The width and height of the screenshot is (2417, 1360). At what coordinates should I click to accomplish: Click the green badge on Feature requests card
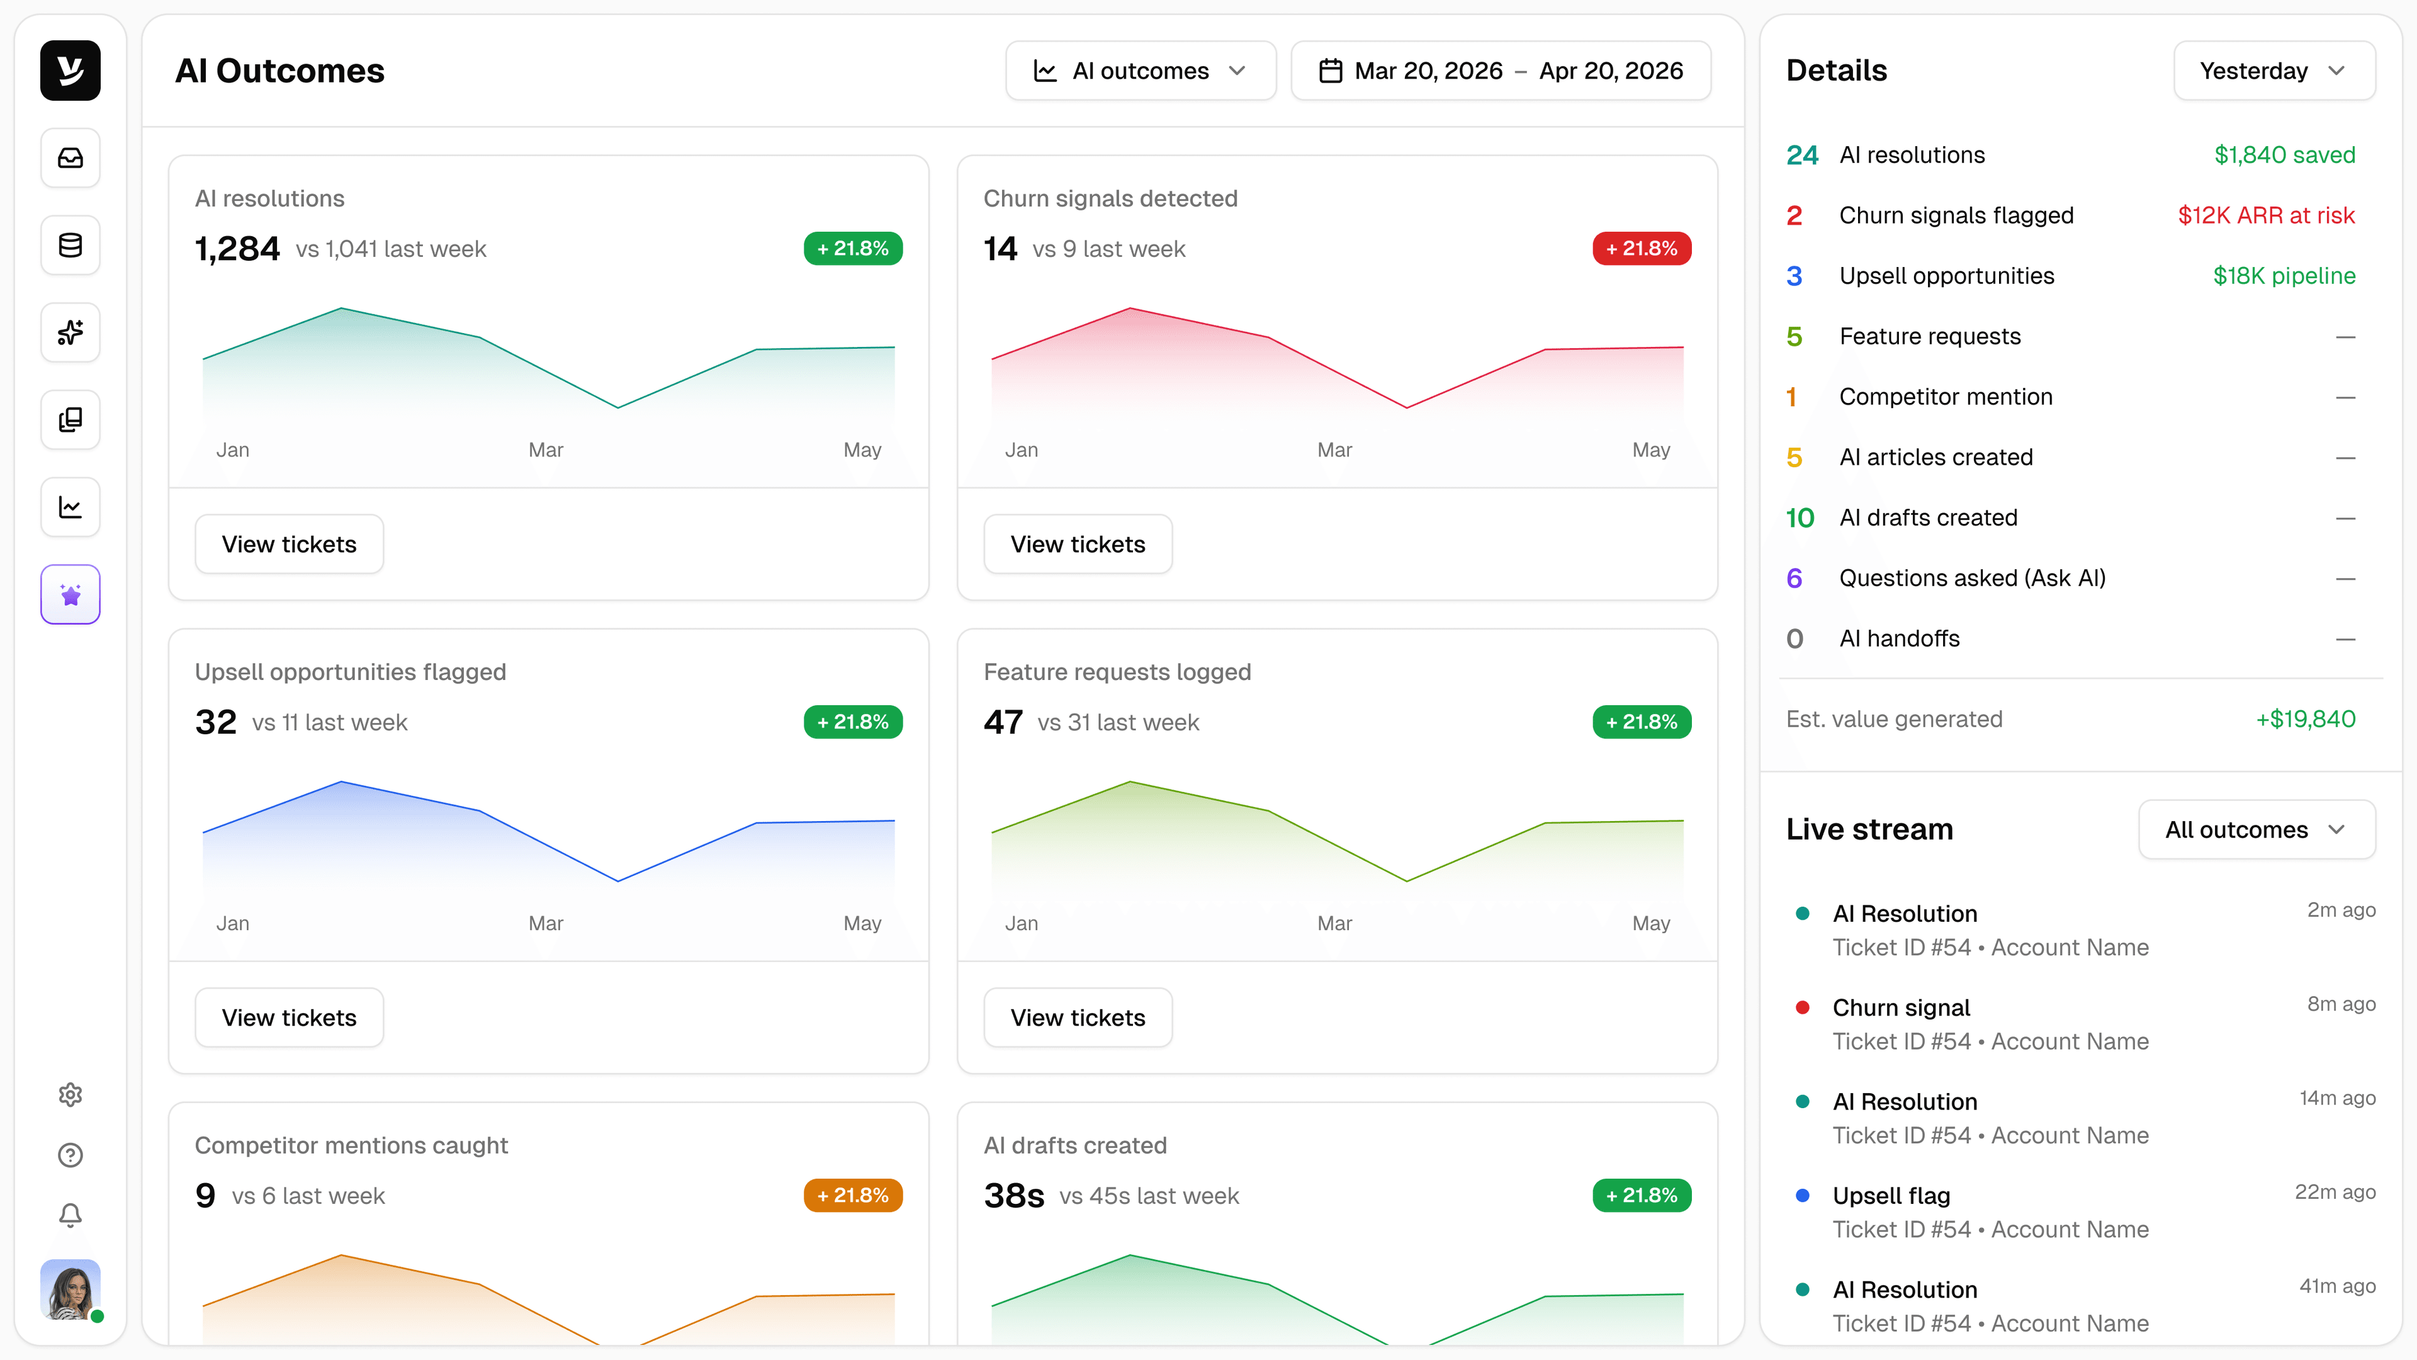coord(1642,722)
